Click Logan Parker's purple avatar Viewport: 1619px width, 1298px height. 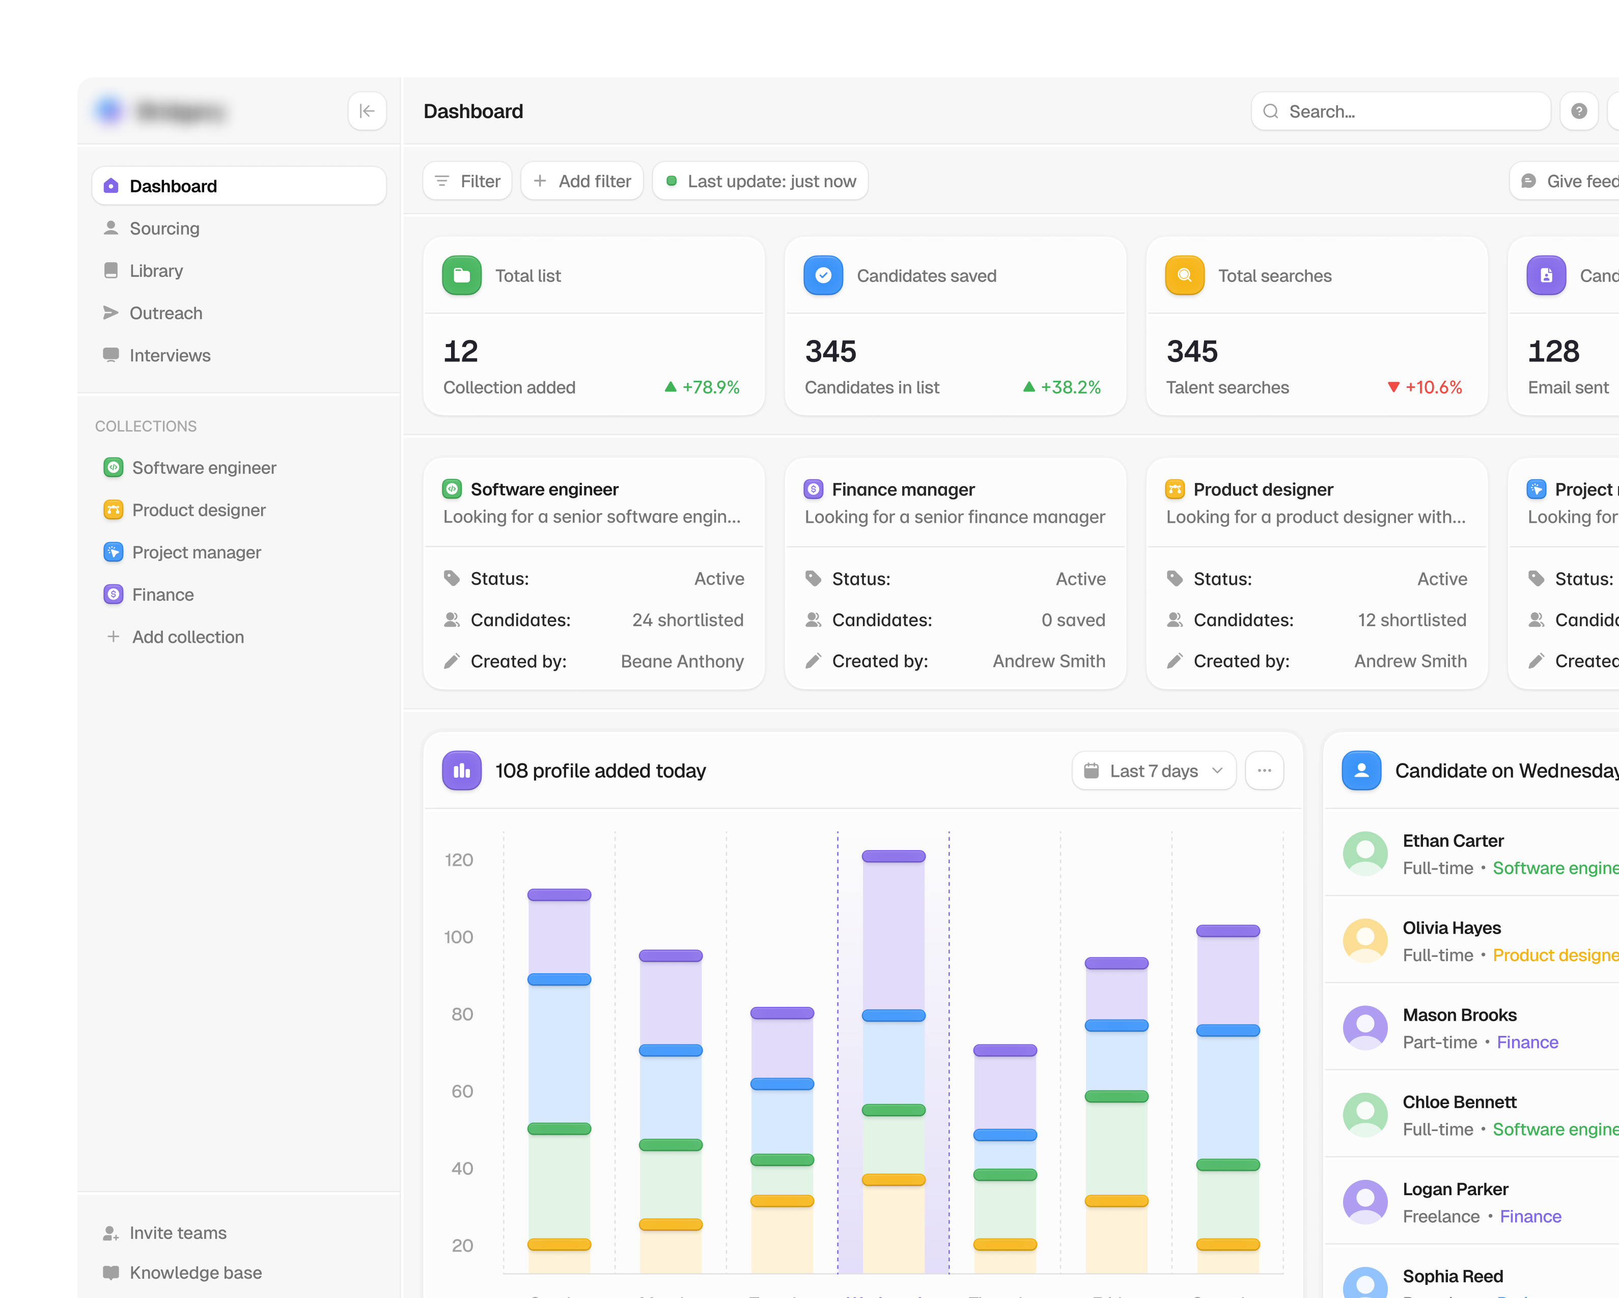(x=1364, y=1202)
